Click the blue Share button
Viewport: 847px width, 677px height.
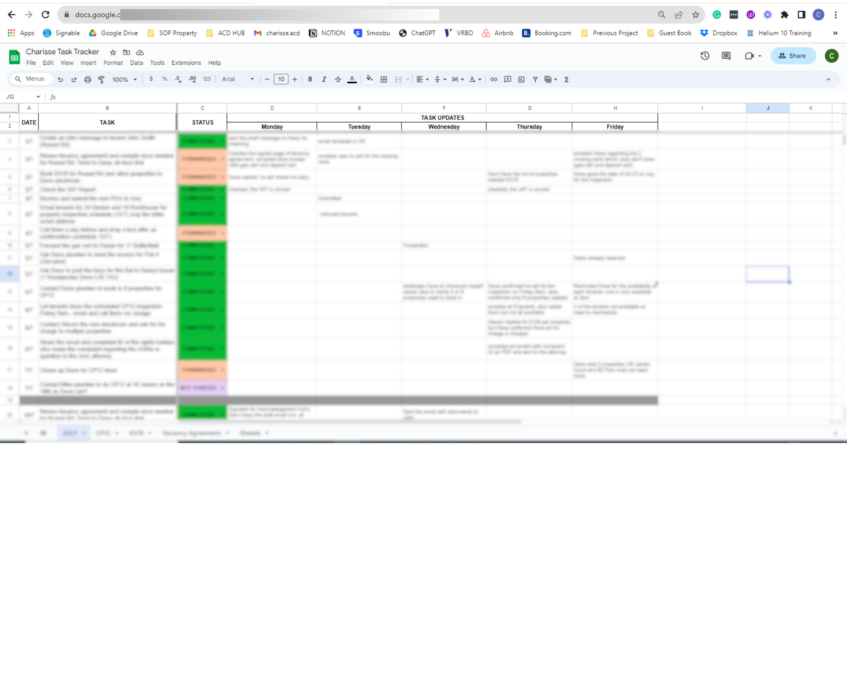pos(793,56)
